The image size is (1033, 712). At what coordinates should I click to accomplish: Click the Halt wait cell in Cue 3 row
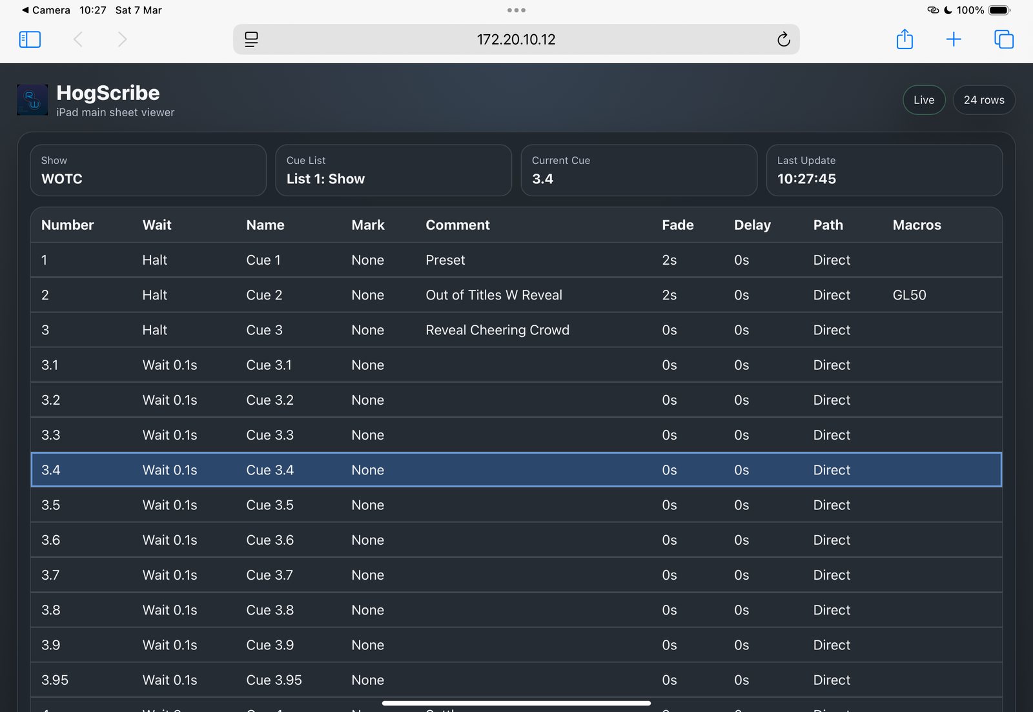tap(155, 330)
